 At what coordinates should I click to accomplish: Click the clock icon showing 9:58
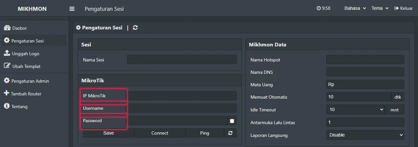click(319, 8)
